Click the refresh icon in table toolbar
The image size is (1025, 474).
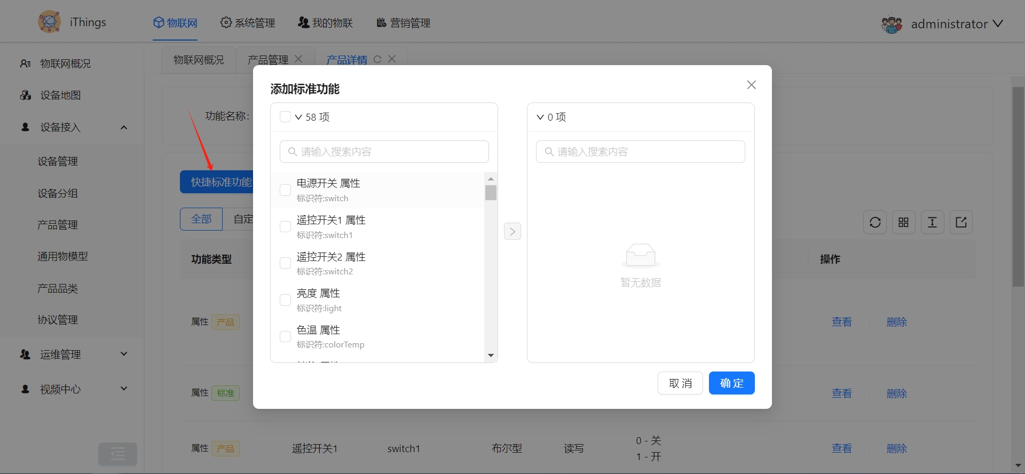coord(875,223)
